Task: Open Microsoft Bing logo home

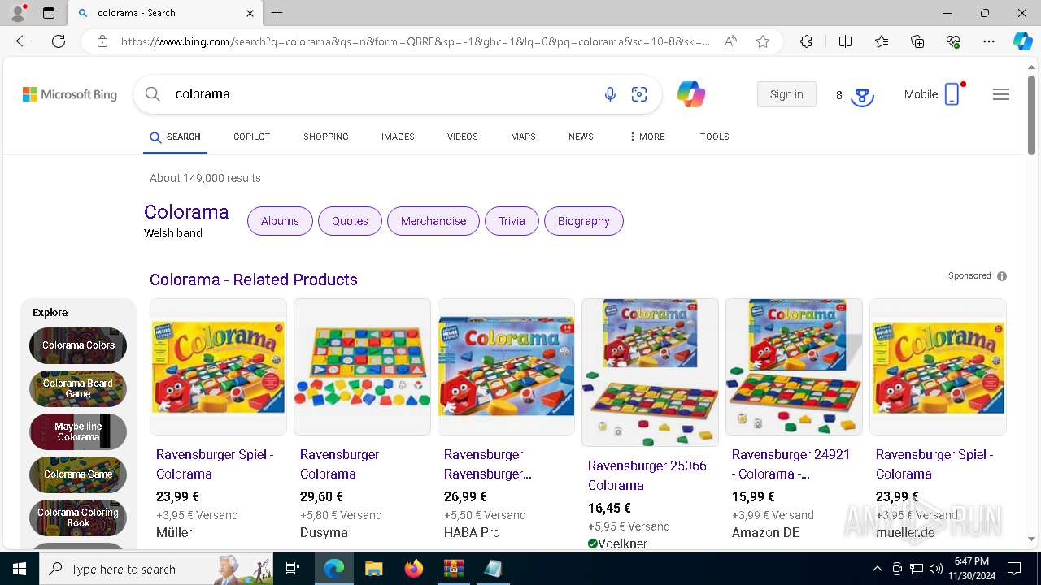Action: [70, 94]
